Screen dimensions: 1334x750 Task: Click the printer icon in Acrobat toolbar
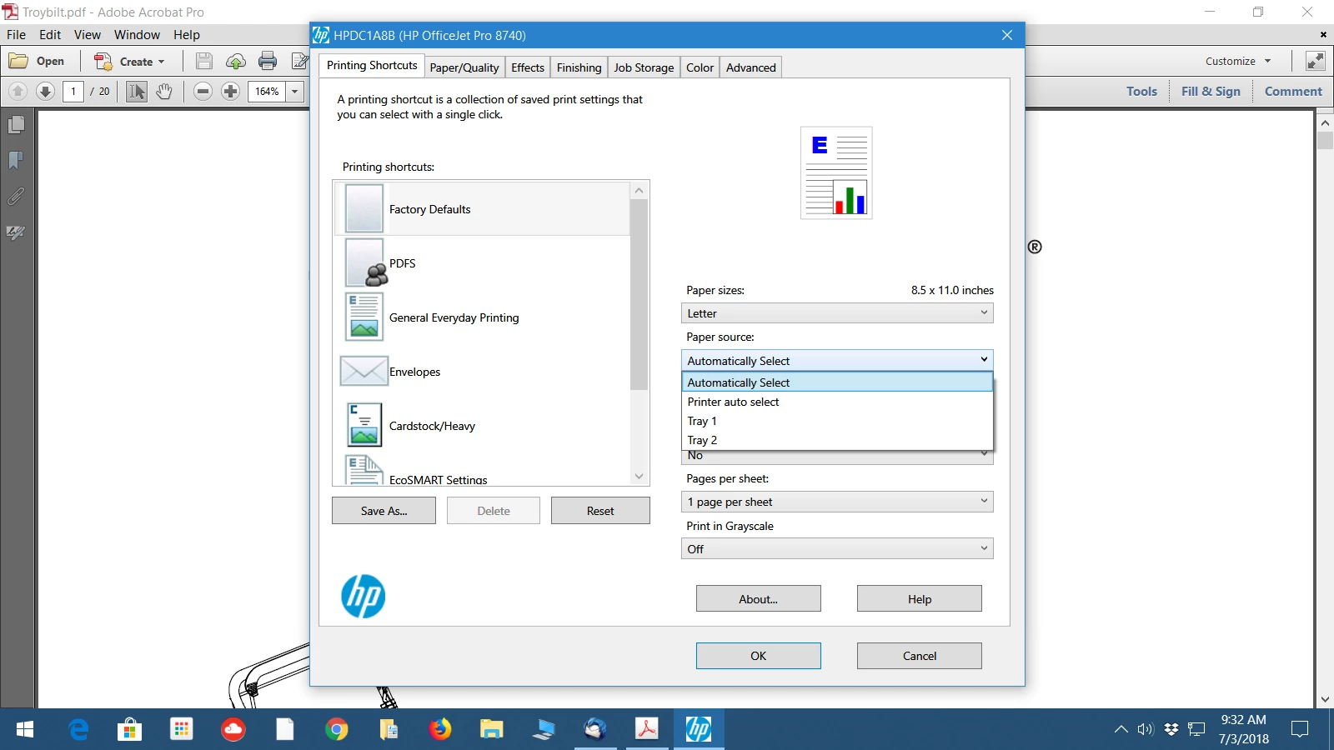coord(268,61)
